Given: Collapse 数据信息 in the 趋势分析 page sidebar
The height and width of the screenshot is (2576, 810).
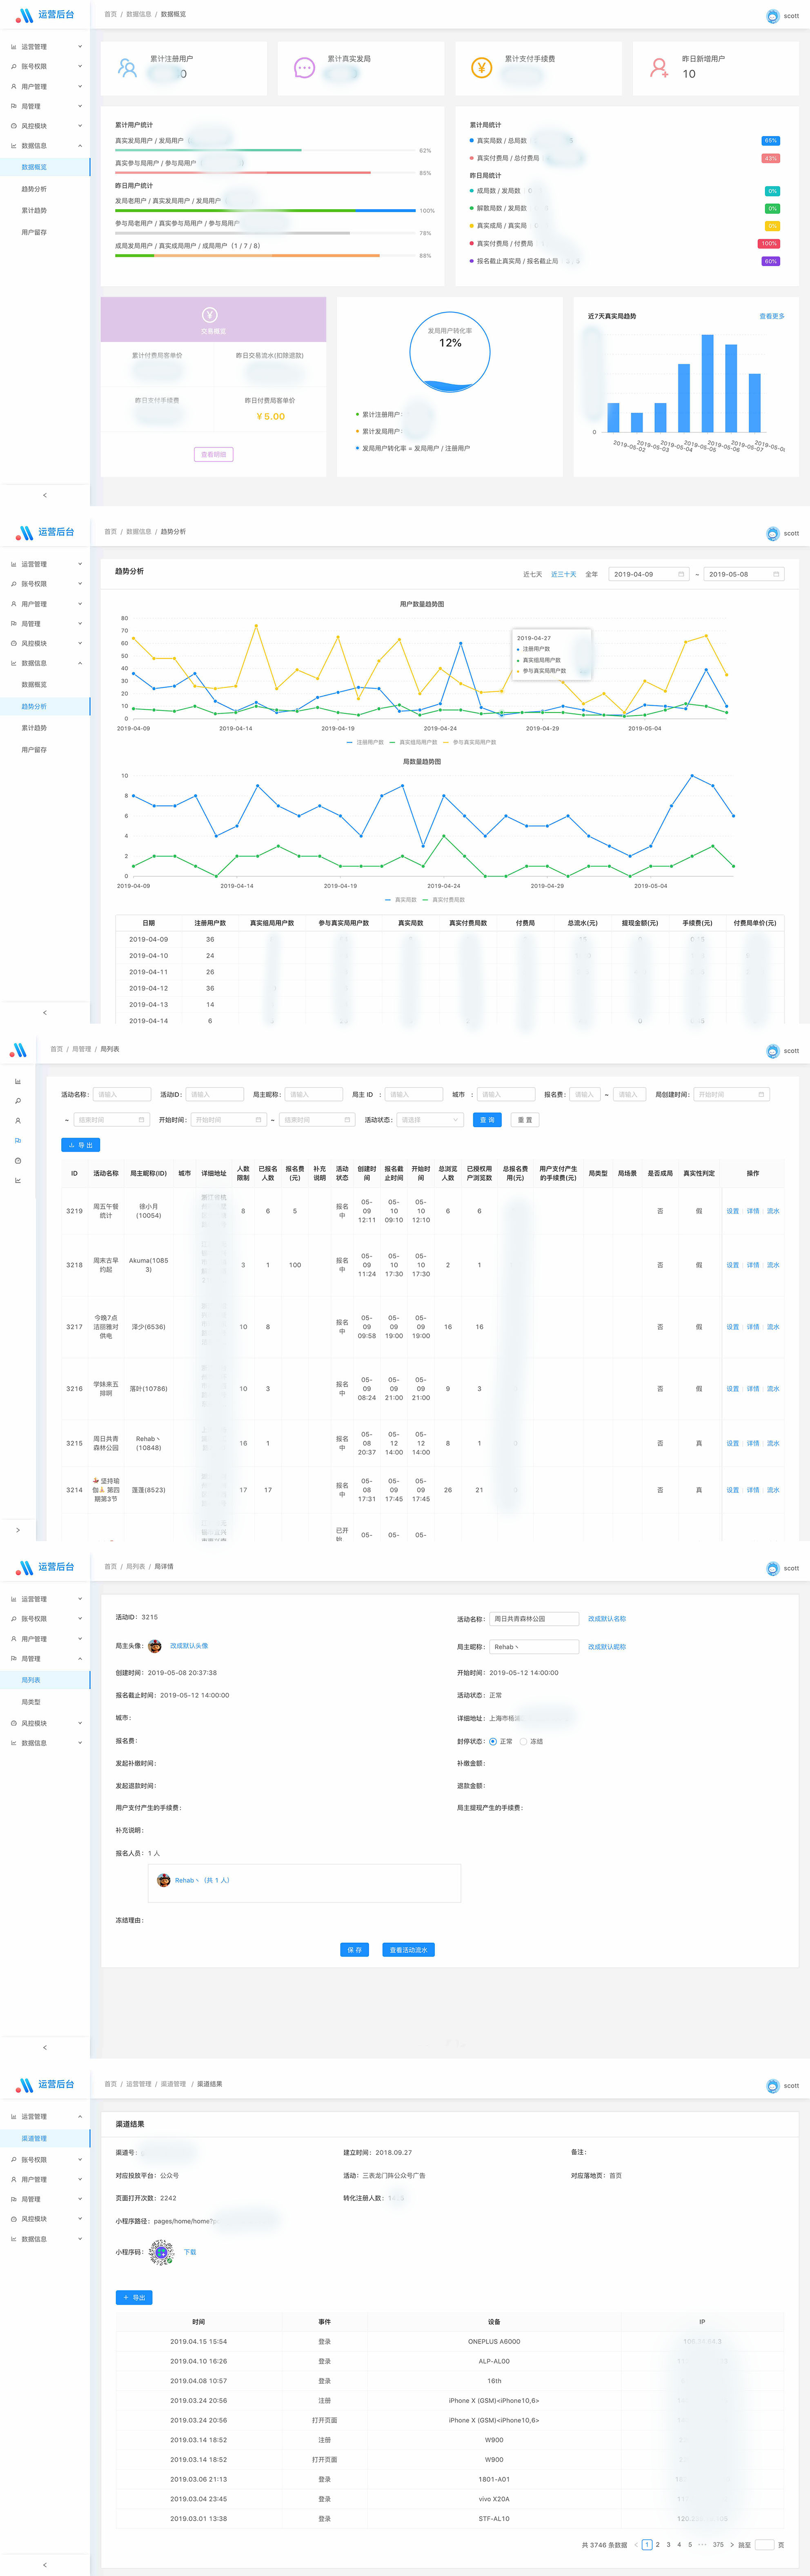Looking at the screenshot, I should pos(45,663).
